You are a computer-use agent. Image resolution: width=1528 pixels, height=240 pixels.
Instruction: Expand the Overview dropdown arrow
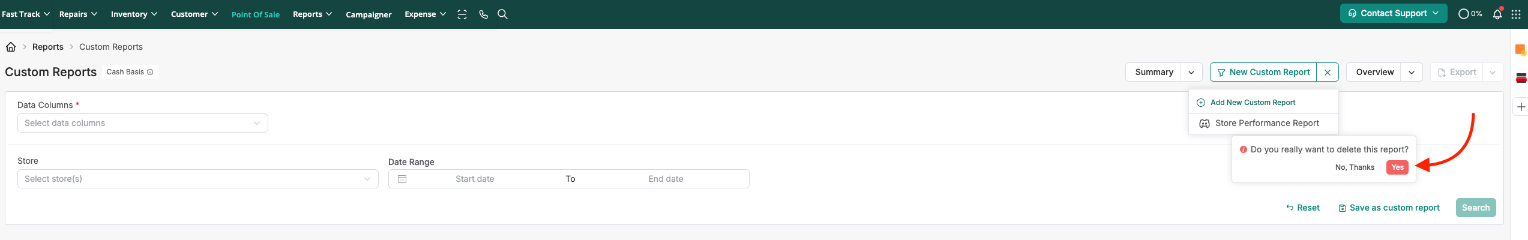1412,73
